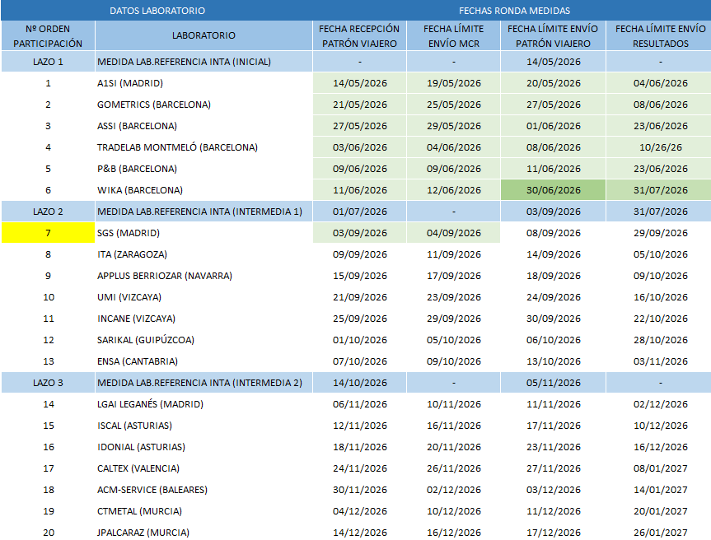Click the LABORATORIO column header
Image resolution: width=711 pixels, height=540 pixels.
[203, 35]
